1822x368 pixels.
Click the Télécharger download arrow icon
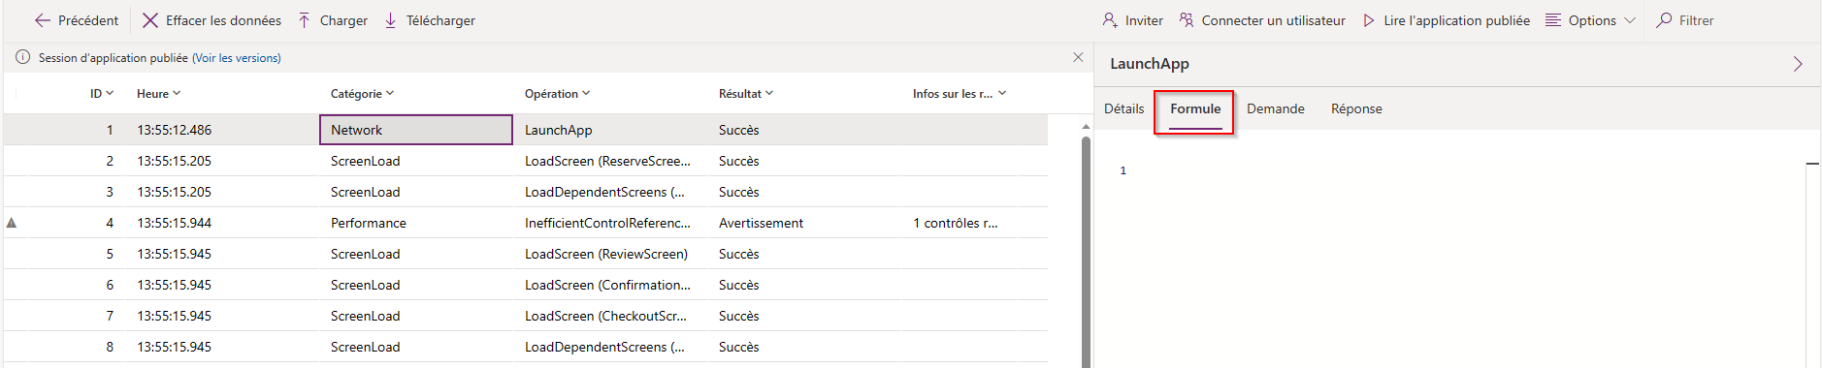391,20
